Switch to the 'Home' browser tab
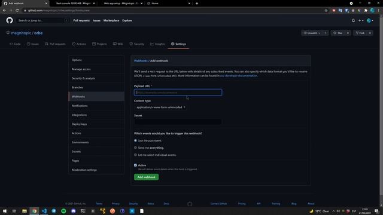This screenshot has height=215, width=383. 169,4
